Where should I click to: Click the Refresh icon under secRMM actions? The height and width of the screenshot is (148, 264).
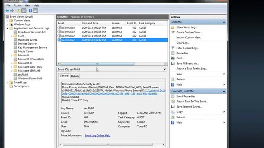[x=173, y=79]
